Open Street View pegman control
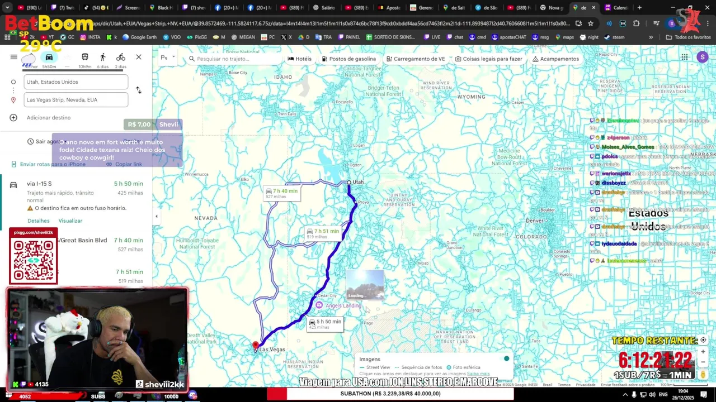This screenshot has height=402, width=716. (x=703, y=375)
